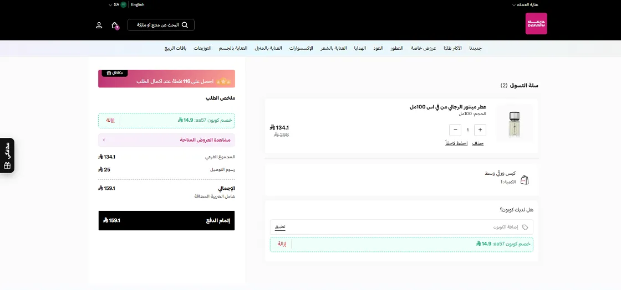Click the search magnifier icon
The image size is (621, 290).
point(185,25)
